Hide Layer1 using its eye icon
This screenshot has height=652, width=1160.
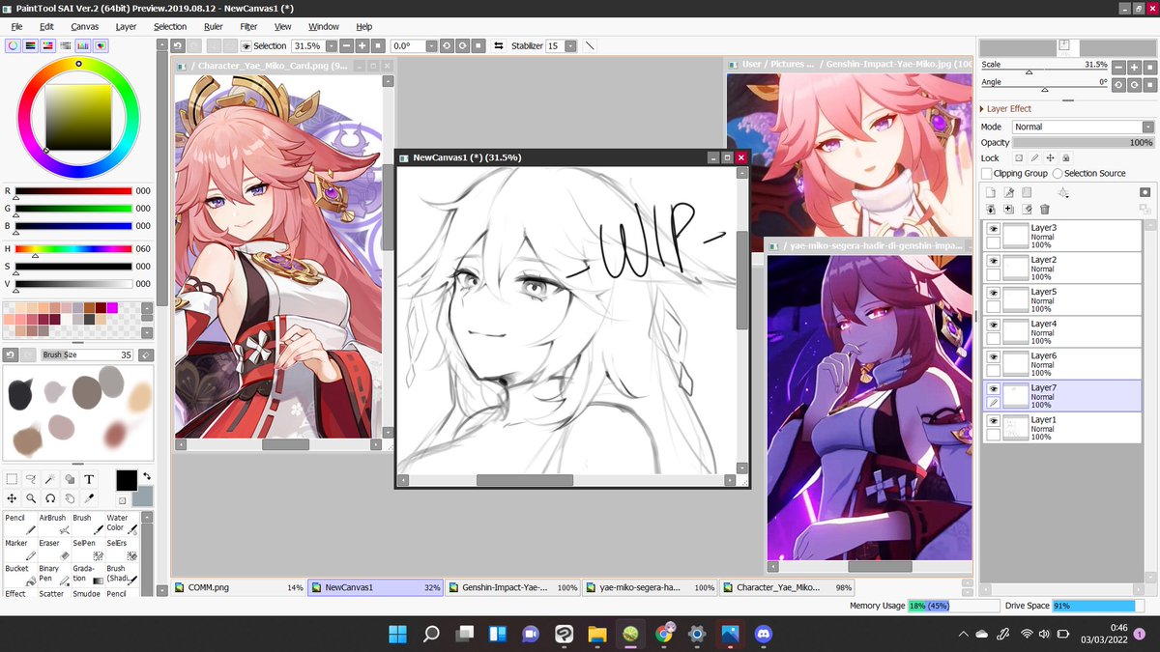point(993,422)
